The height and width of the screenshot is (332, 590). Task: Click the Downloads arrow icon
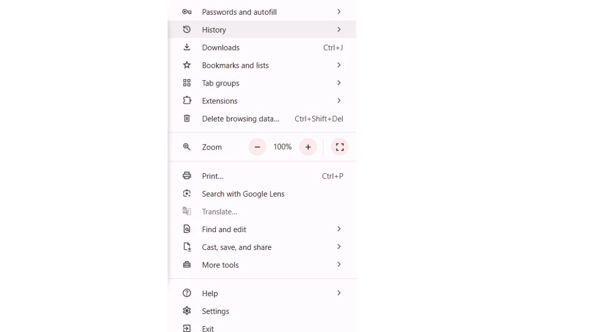[x=187, y=47]
